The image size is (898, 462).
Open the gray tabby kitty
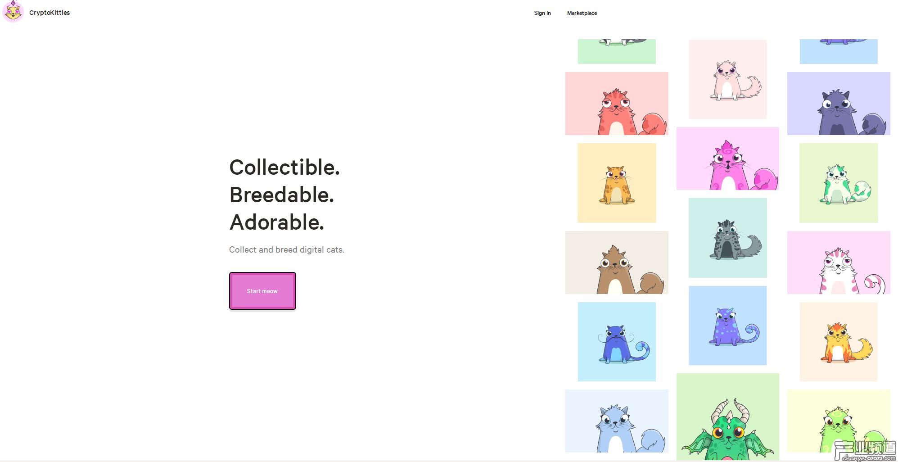[x=727, y=238]
